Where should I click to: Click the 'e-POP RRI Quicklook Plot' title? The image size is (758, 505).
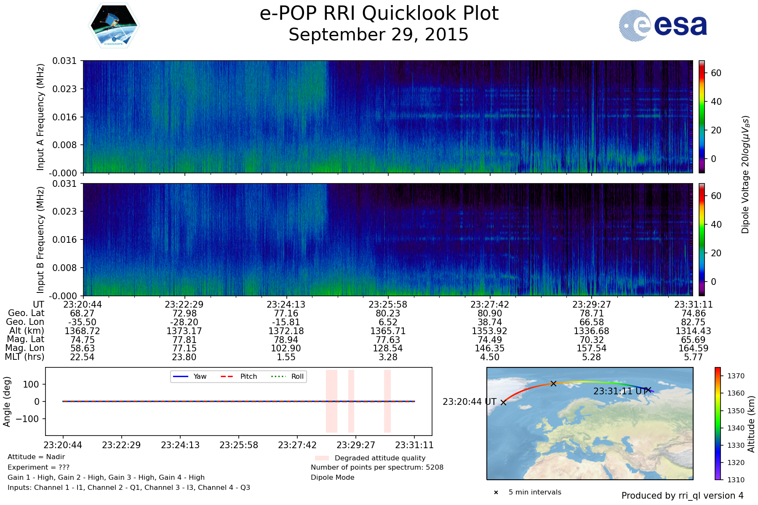click(379, 13)
